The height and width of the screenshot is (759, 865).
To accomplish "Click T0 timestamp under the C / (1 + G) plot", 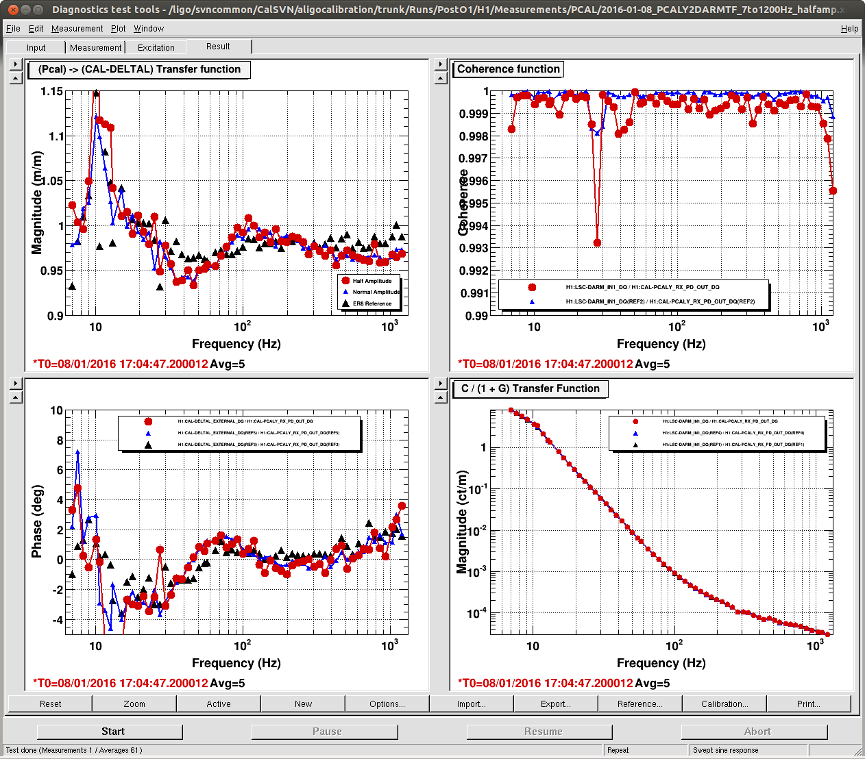I will coord(546,683).
